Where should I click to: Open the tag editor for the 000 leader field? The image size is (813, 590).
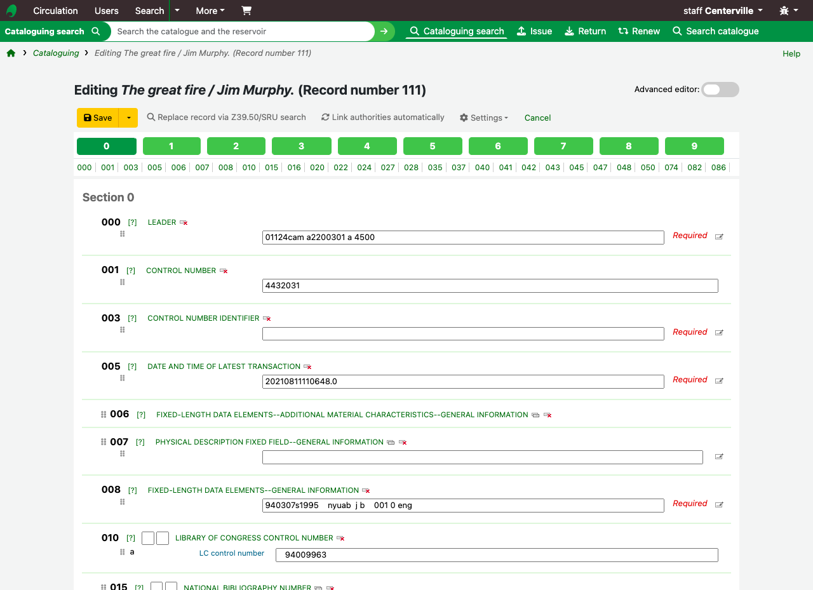[719, 237]
